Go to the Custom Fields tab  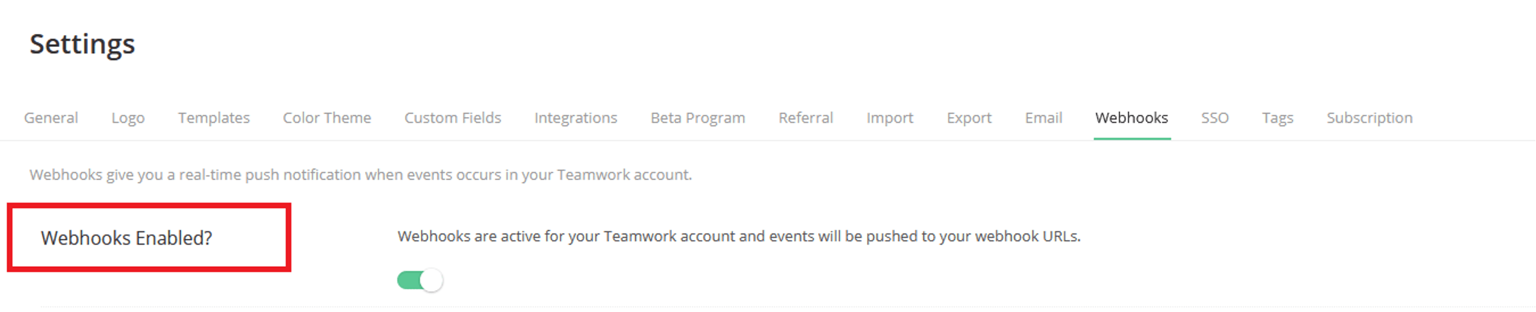point(453,118)
